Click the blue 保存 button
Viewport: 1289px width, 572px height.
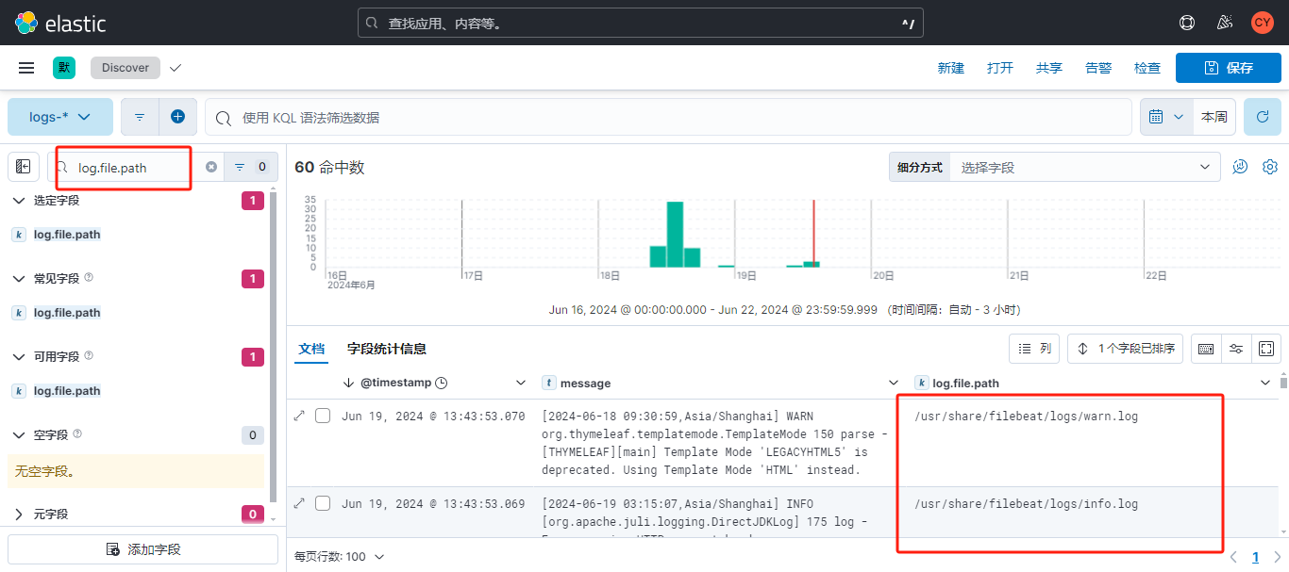click(x=1228, y=68)
